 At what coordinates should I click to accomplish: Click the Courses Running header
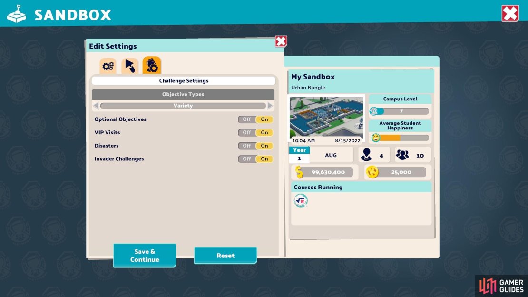point(362,187)
